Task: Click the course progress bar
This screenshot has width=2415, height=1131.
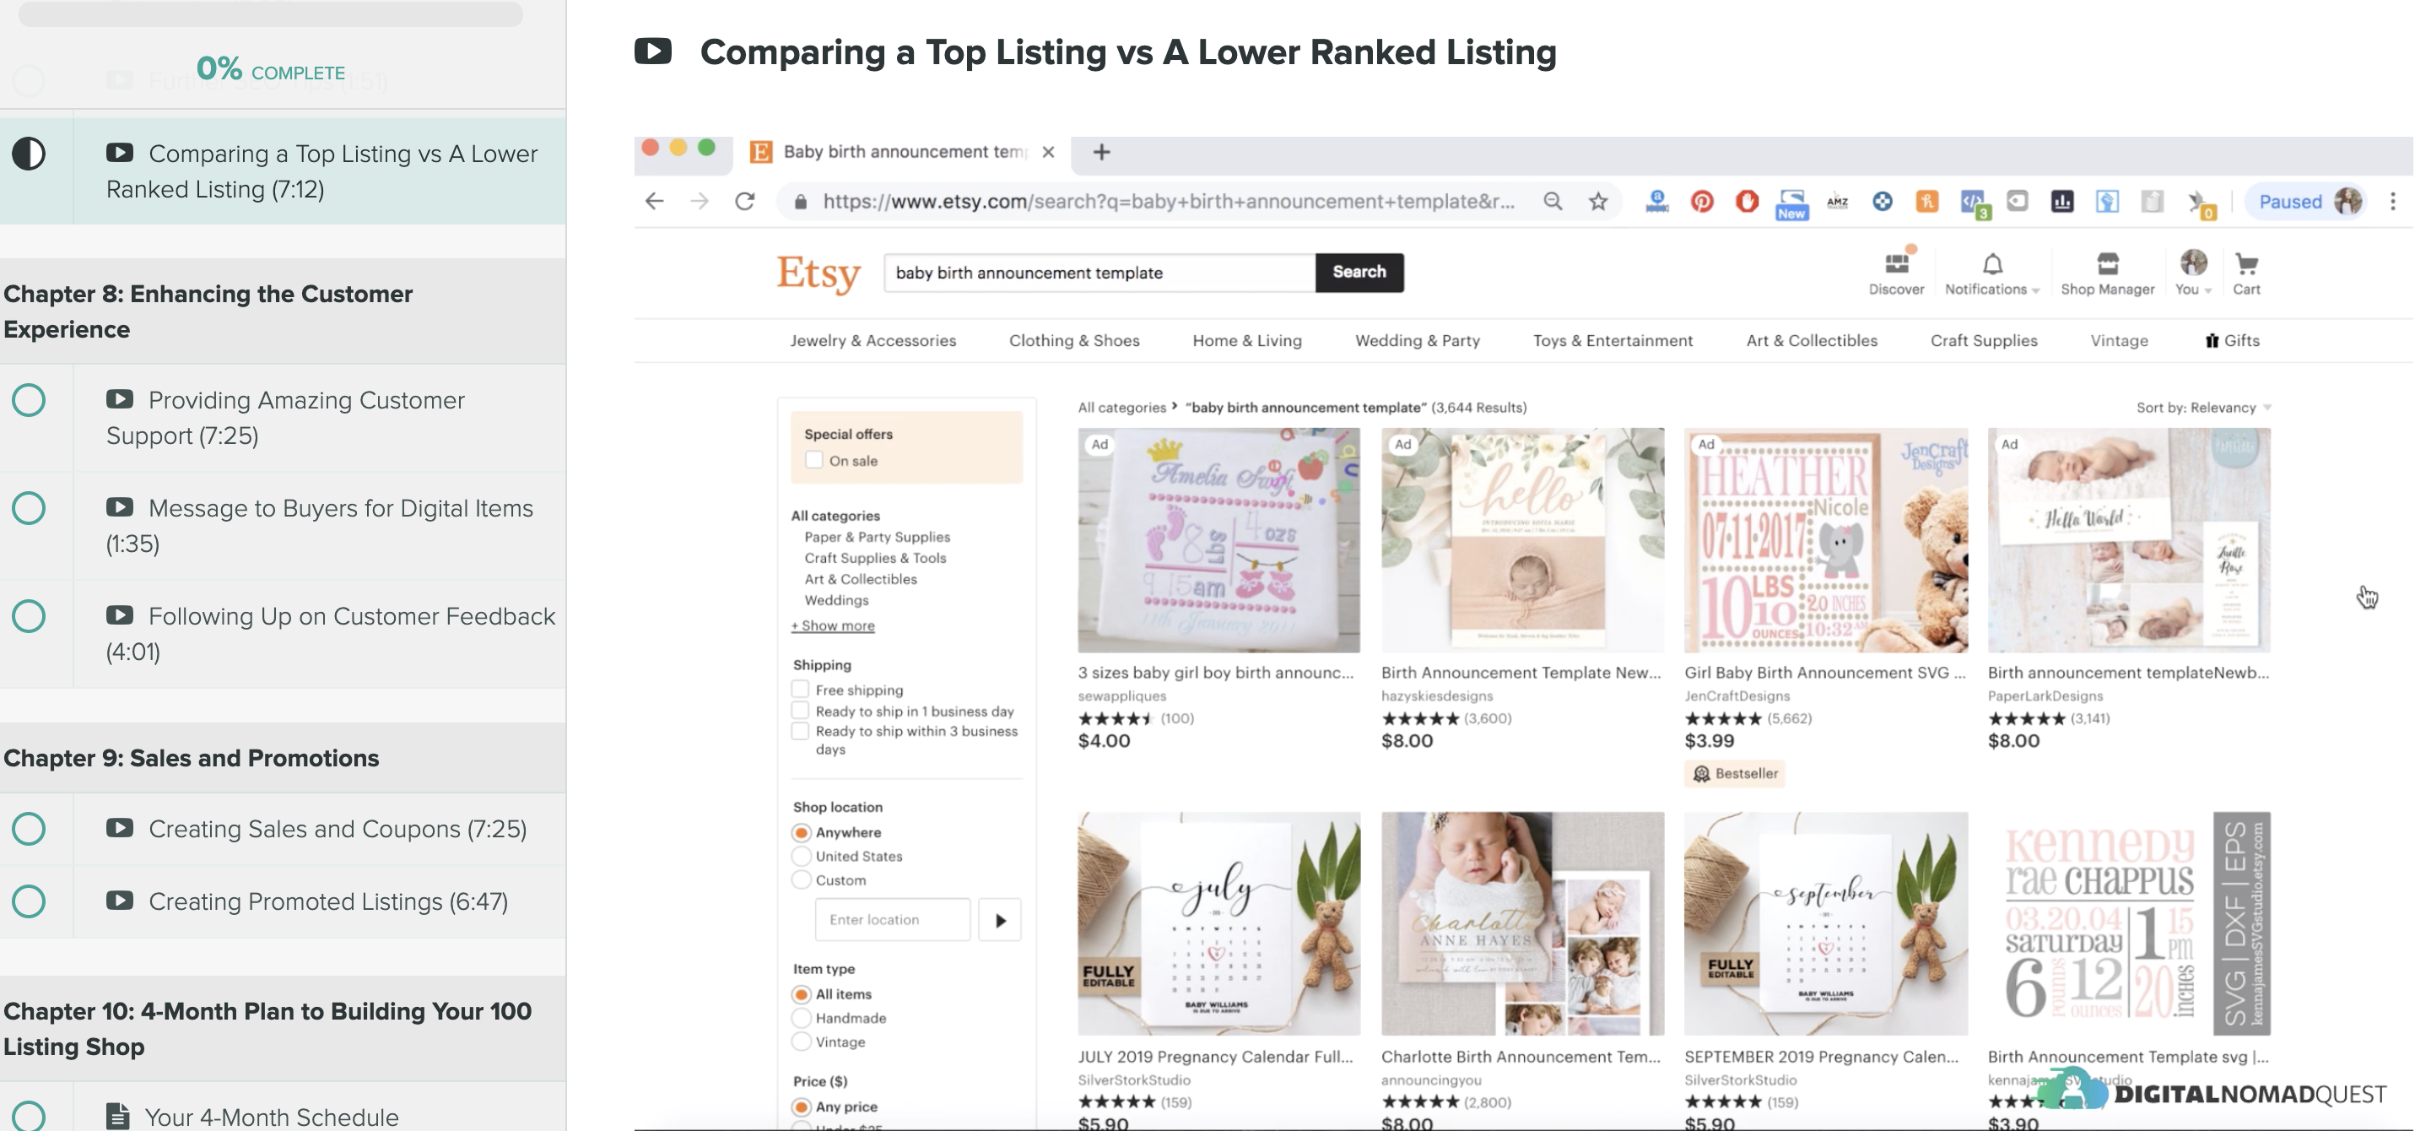Action: [x=271, y=14]
